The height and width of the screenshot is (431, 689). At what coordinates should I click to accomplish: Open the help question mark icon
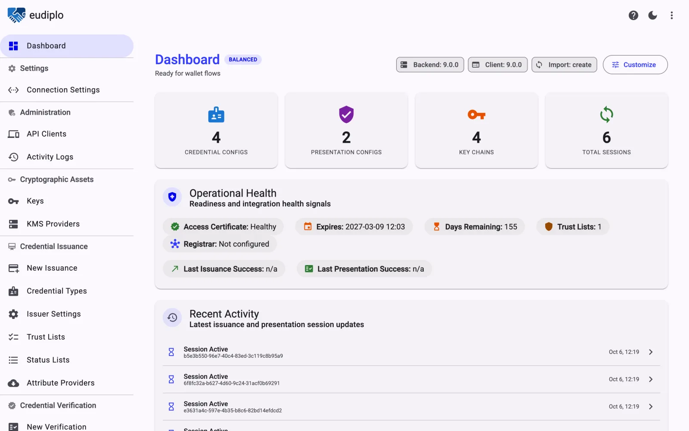point(633,16)
